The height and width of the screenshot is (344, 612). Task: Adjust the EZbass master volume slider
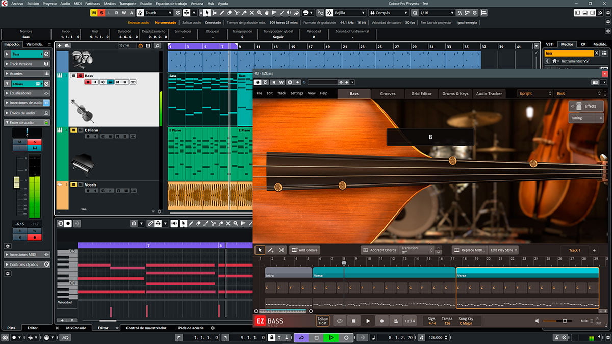tap(556, 321)
